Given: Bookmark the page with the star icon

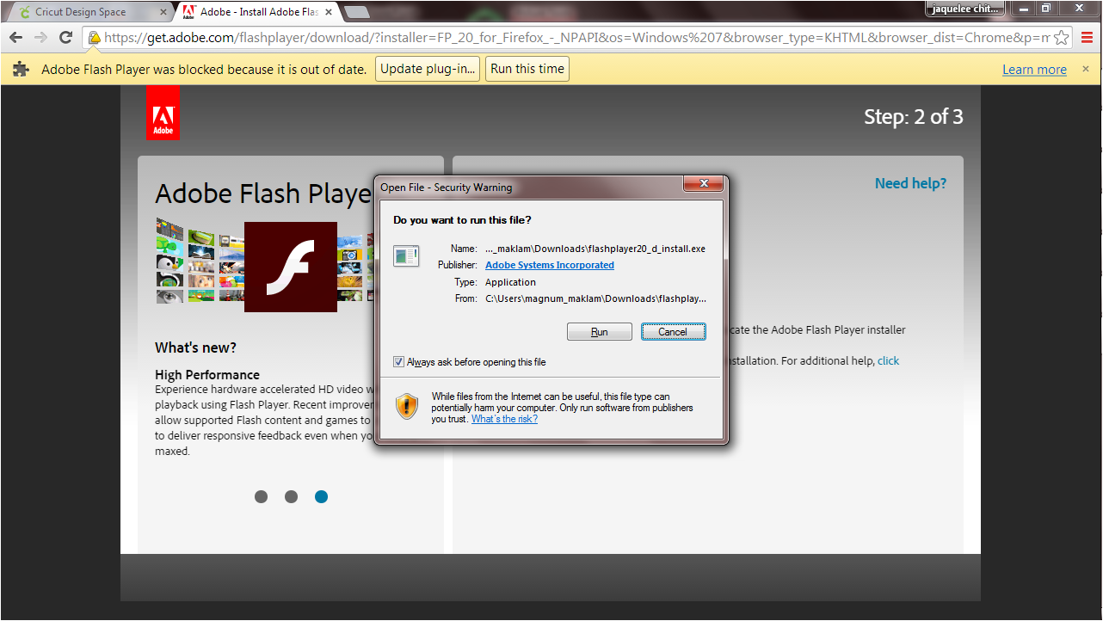Looking at the screenshot, I should pyautogui.click(x=1062, y=38).
